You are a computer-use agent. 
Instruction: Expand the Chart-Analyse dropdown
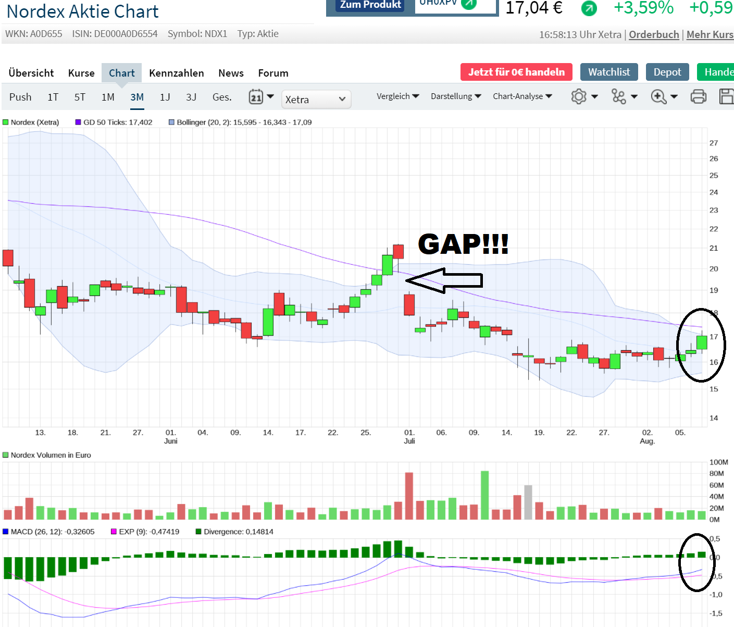(522, 96)
